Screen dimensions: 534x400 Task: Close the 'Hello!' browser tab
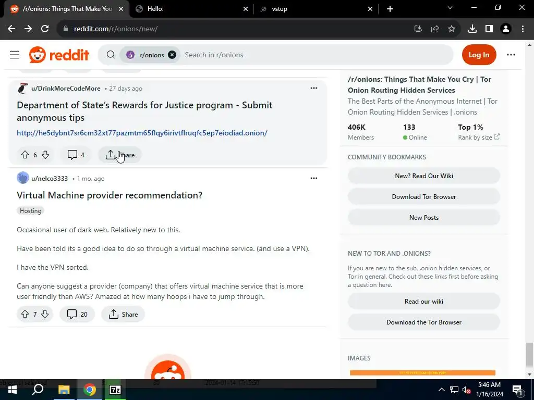246,9
